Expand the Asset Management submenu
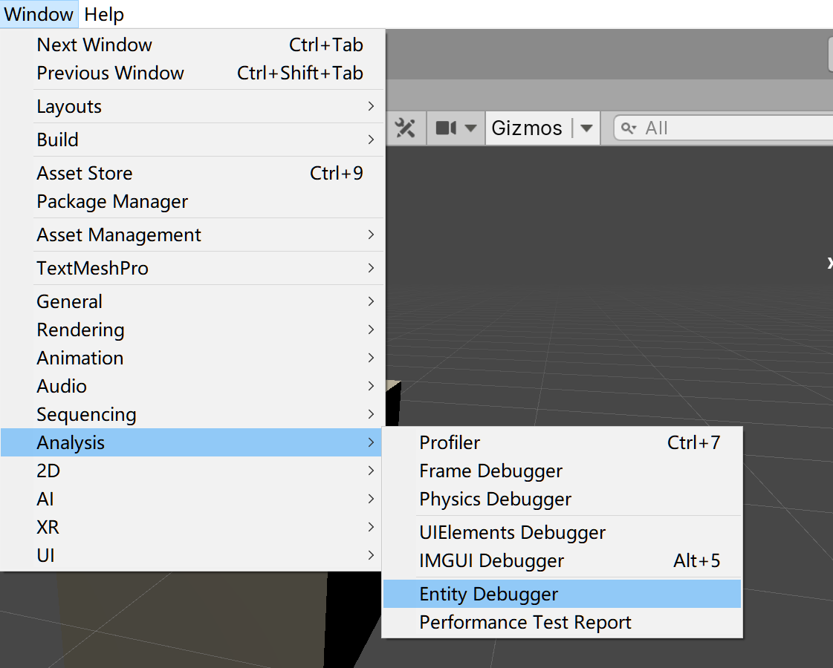Viewport: 833px width, 668px height. click(x=192, y=235)
